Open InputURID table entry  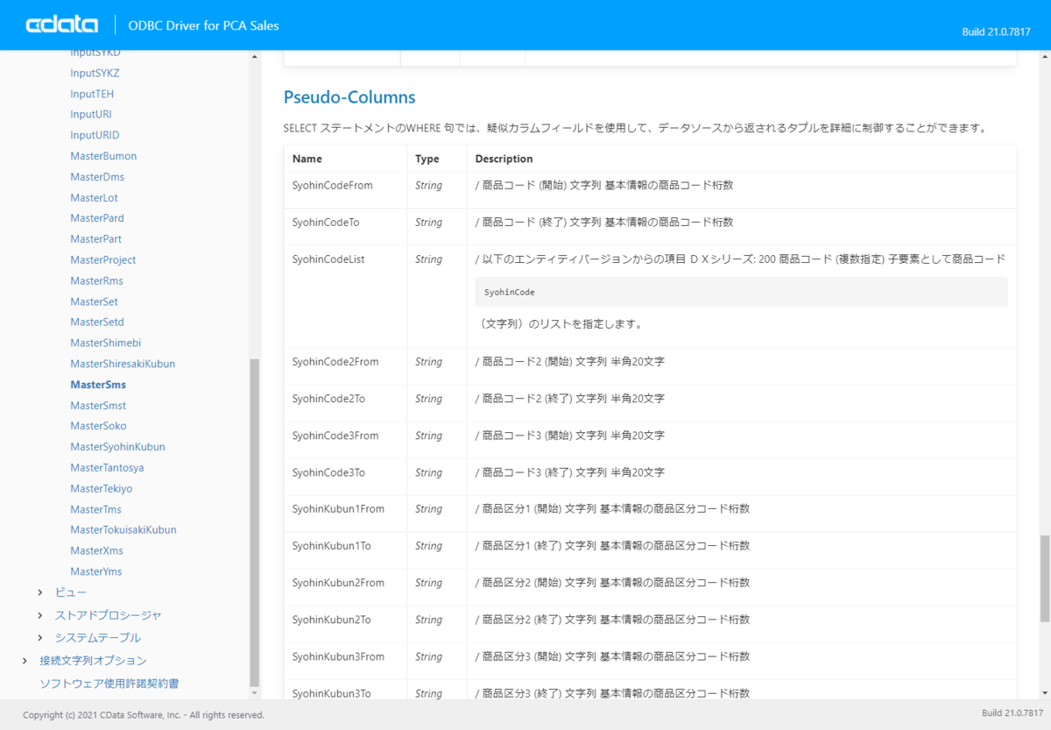pyautogui.click(x=95, y=135)
